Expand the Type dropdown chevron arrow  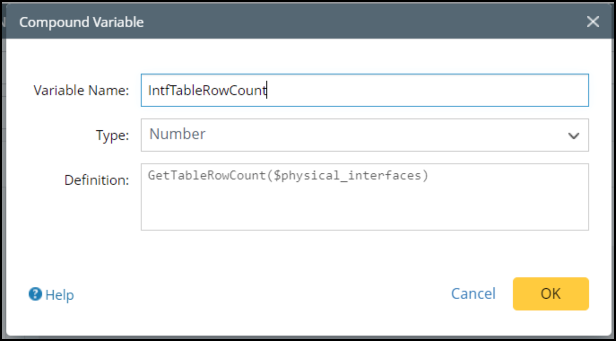pyautogui.click(x=573, y=136)
